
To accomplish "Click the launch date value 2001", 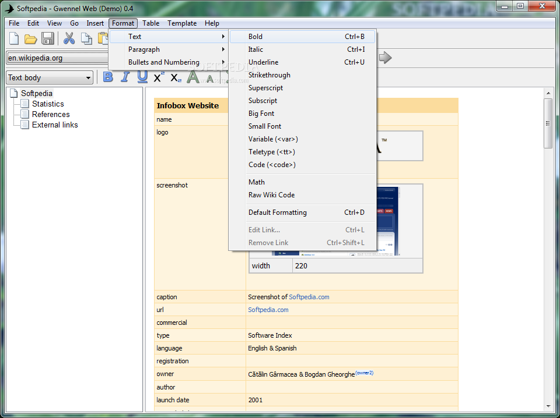I will pyautogui.click(x=256, y=400).
